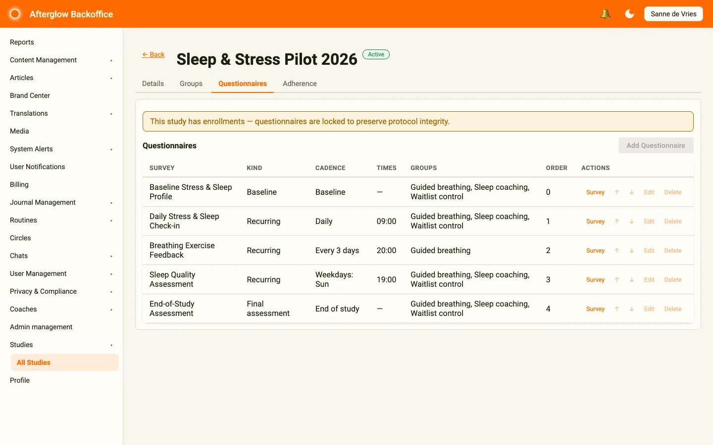
Task: Move Breathing Exercise Feedback down
Action: point(632,251)
